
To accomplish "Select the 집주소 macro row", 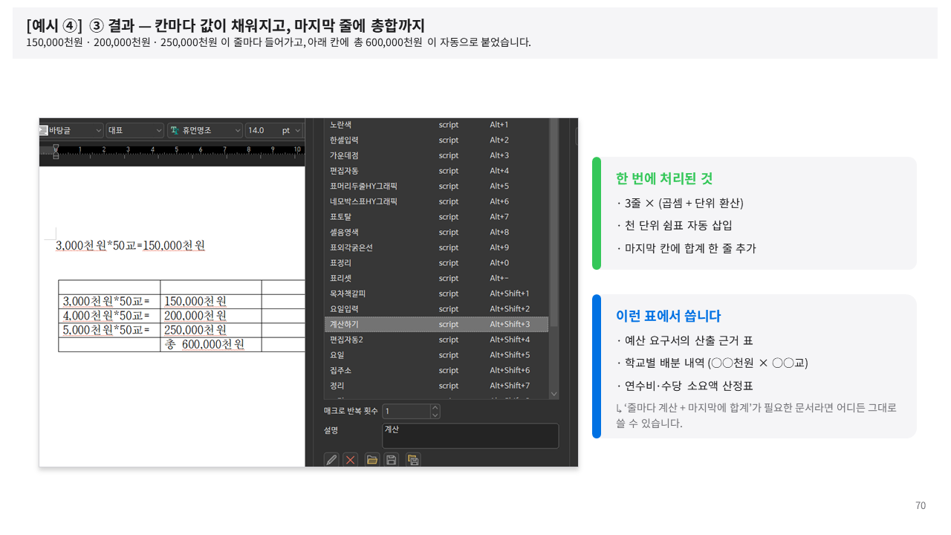I will point(436,370).
